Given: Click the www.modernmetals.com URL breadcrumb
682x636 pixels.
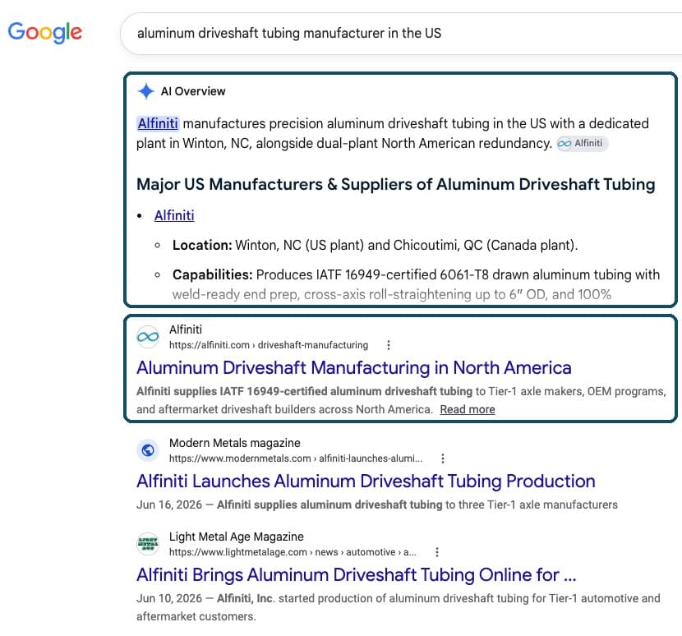Looking at the screenshot, I should (296, 459).
